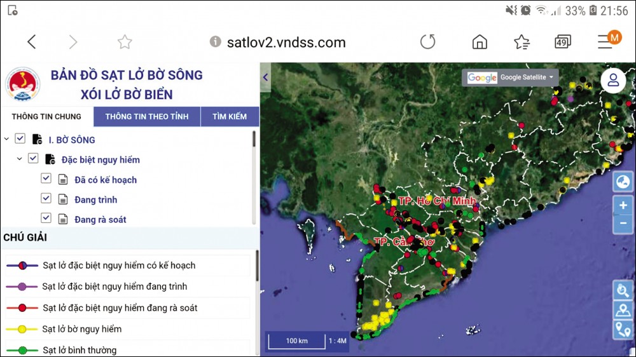This screenshot has width=636, height=357.
Task: Click the route markers tool icon
Action: pyautogui.click(x=622, y=329)
